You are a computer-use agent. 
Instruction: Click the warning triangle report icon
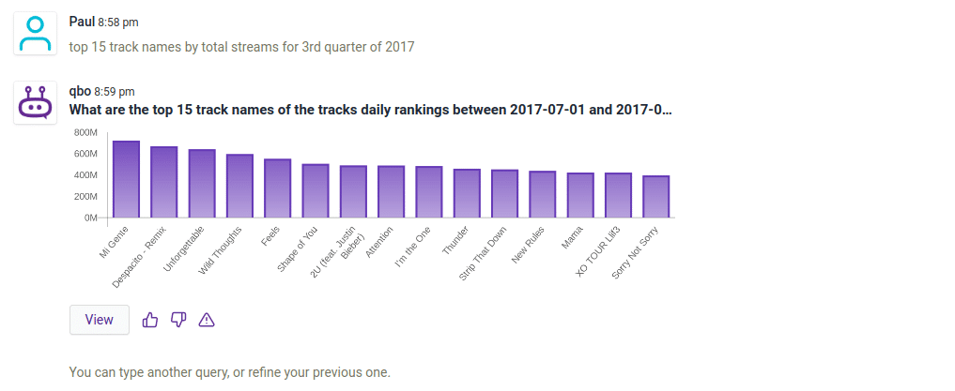tap(207, 320)
